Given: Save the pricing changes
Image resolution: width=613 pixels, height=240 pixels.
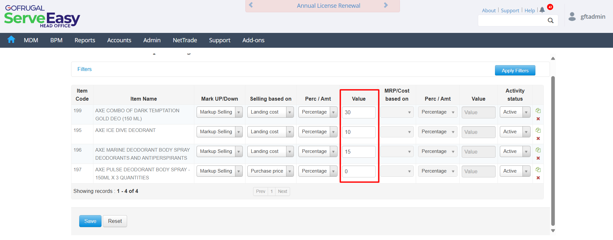Looking at the screenshot, I should point(90,221).
